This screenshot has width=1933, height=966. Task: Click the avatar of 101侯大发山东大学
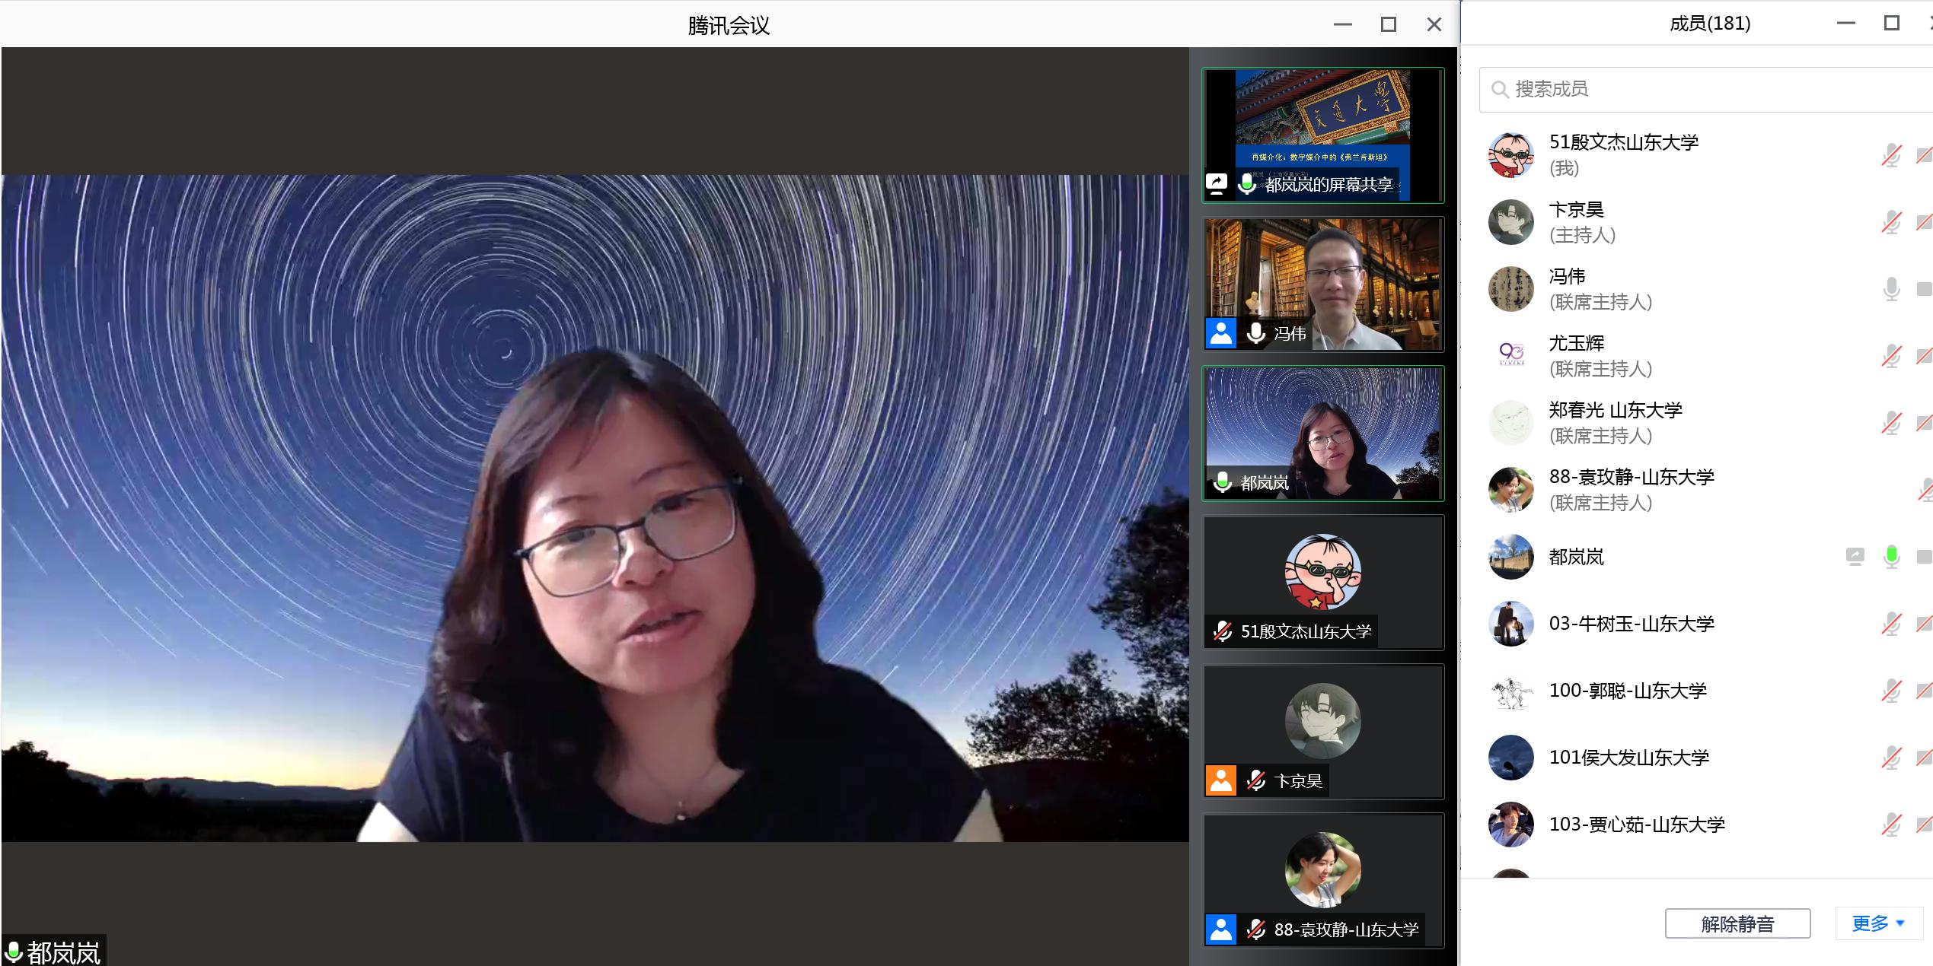click(x=1510, y=758)
